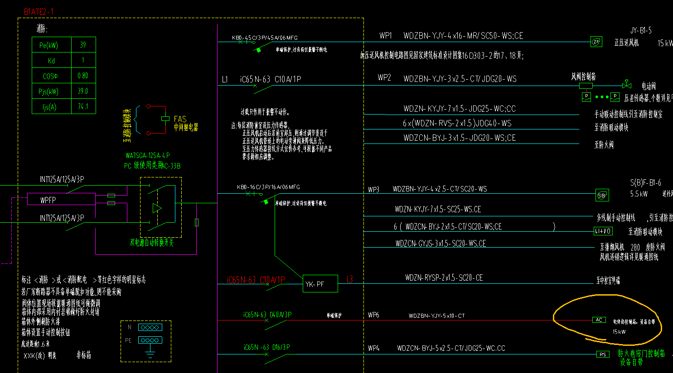Click the yellow 中间继电器 label
The width and height of the screenshot is (673, 373).
[186, 128]
